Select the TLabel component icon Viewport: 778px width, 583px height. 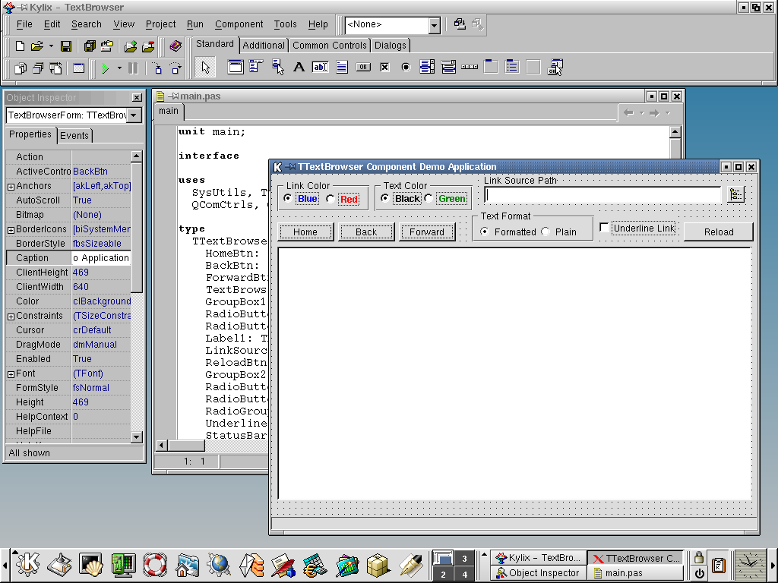(299, 68)
